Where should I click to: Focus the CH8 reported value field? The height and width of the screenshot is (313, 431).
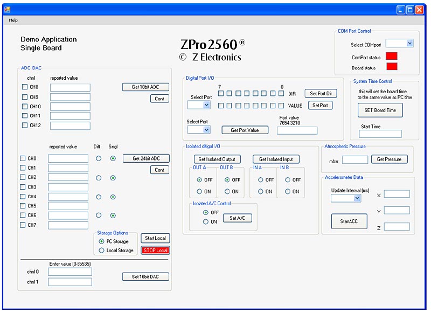70,87
